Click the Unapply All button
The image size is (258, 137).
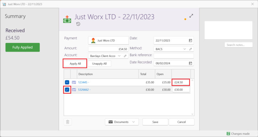tap(99, 64)
